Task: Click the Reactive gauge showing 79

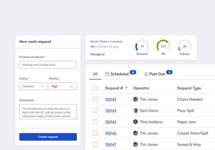Action: pyautogui.click(x=142, y=46)
